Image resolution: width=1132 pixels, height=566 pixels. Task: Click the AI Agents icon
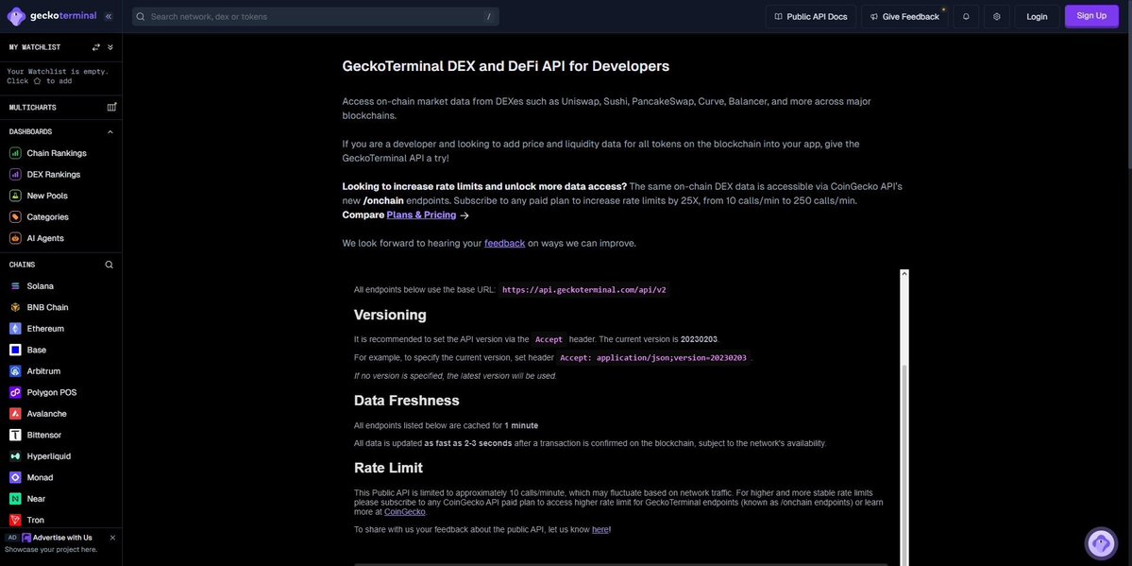tap(14, 238)
